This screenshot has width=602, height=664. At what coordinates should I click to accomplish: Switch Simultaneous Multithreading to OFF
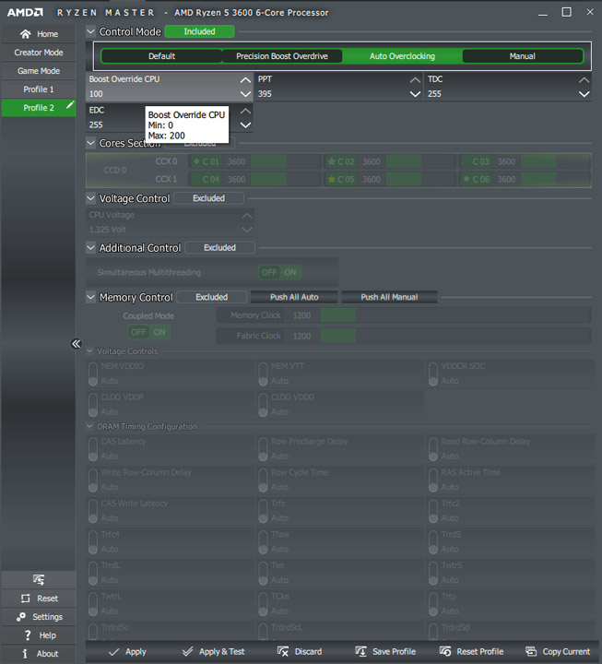pyautogui.click(x=269, y=272)
